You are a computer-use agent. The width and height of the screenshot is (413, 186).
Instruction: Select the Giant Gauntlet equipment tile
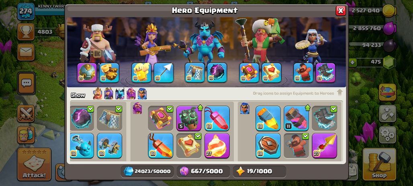click(109, 73)
